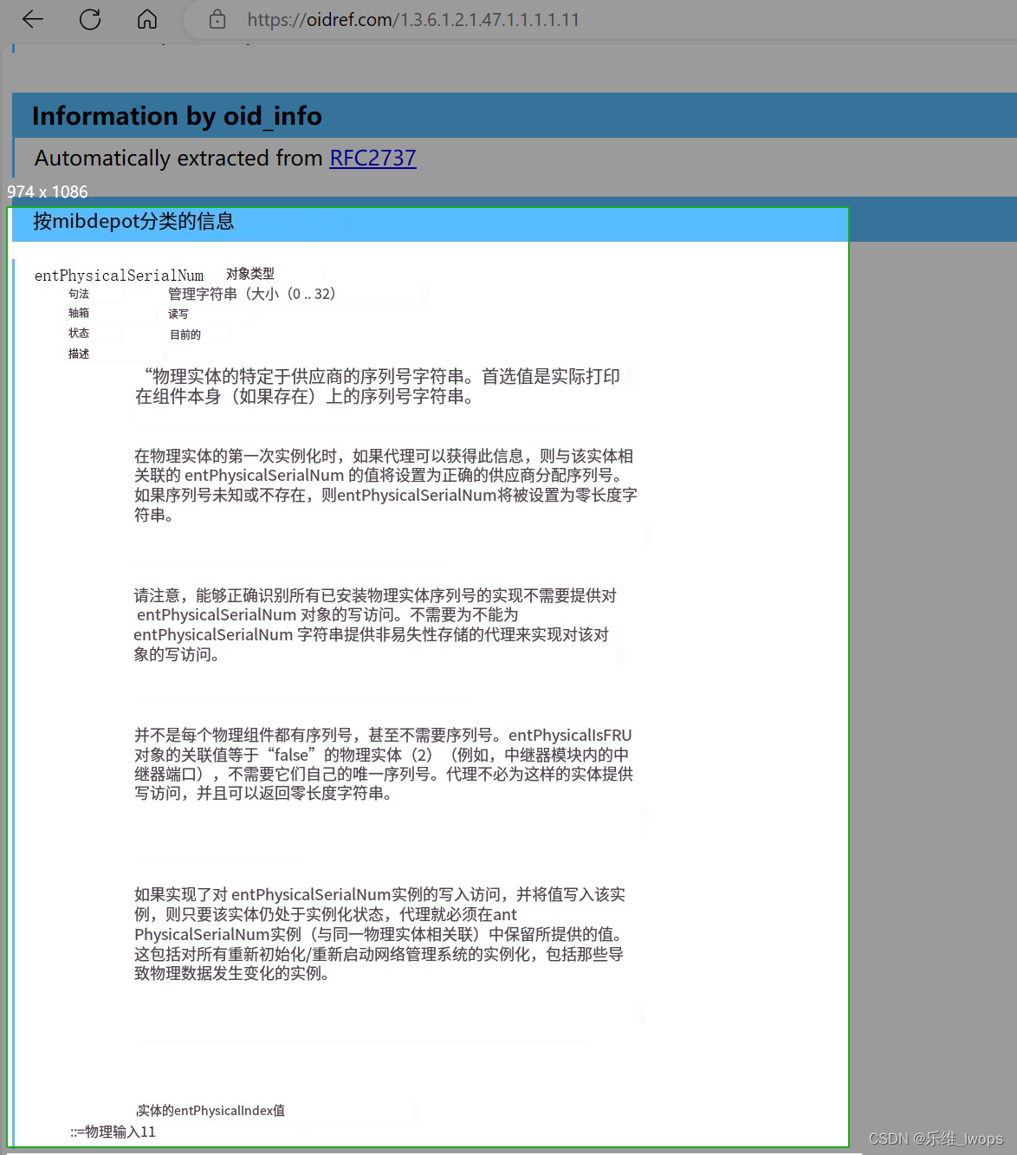
Task: Select the '轴箱' row label
Action: 79,313
